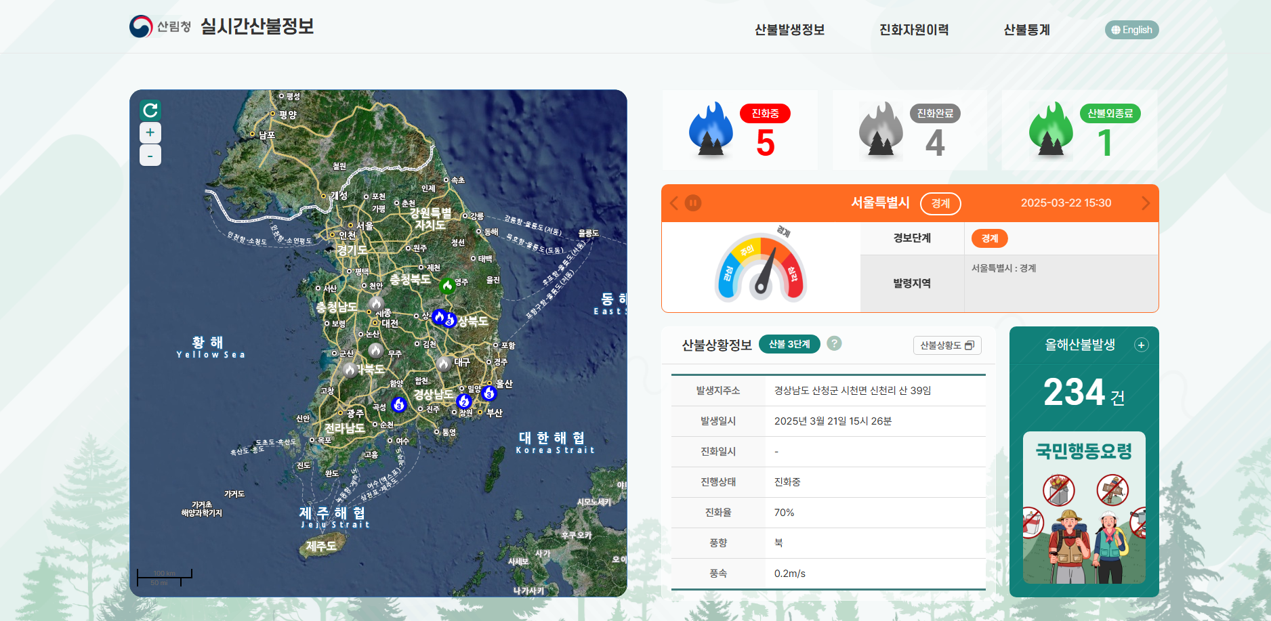1271x621 pixels.
Task: Click the 진화완료 count number 4
Action: (x=935, y=143)
